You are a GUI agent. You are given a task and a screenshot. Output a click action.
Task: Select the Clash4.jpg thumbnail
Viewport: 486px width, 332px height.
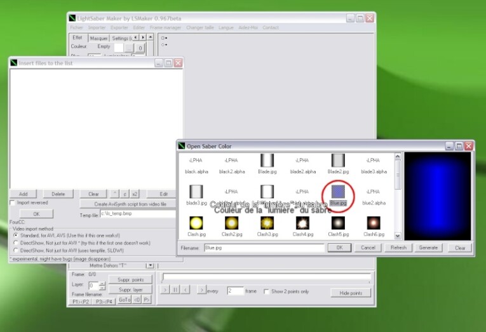(x=302, y=223)
